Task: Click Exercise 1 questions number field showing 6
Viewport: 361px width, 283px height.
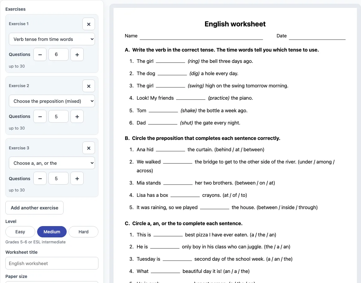Action: click(x=58, y=55)
